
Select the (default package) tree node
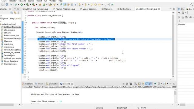(9, 24)
